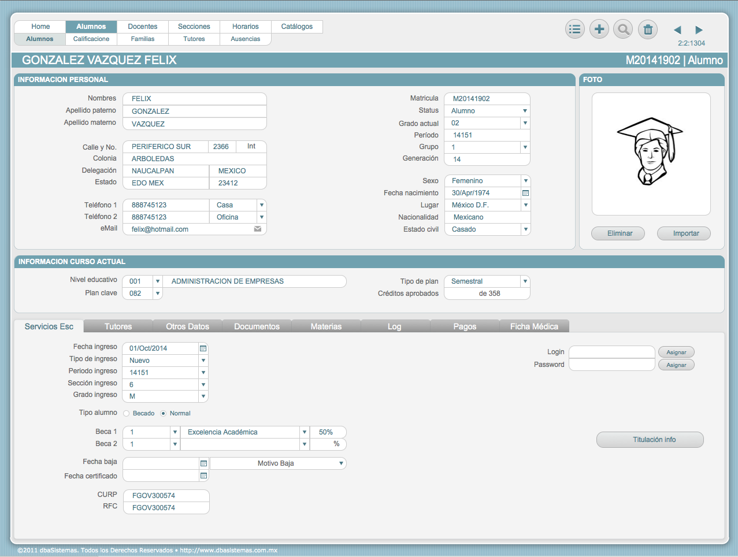Open calendar picker for Fecha nacimiento

click(525, 193)
